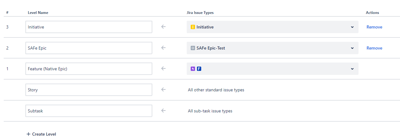Click the left arrow beside Initiative level
Screen dimensions: 400x139
pos(163,27)
